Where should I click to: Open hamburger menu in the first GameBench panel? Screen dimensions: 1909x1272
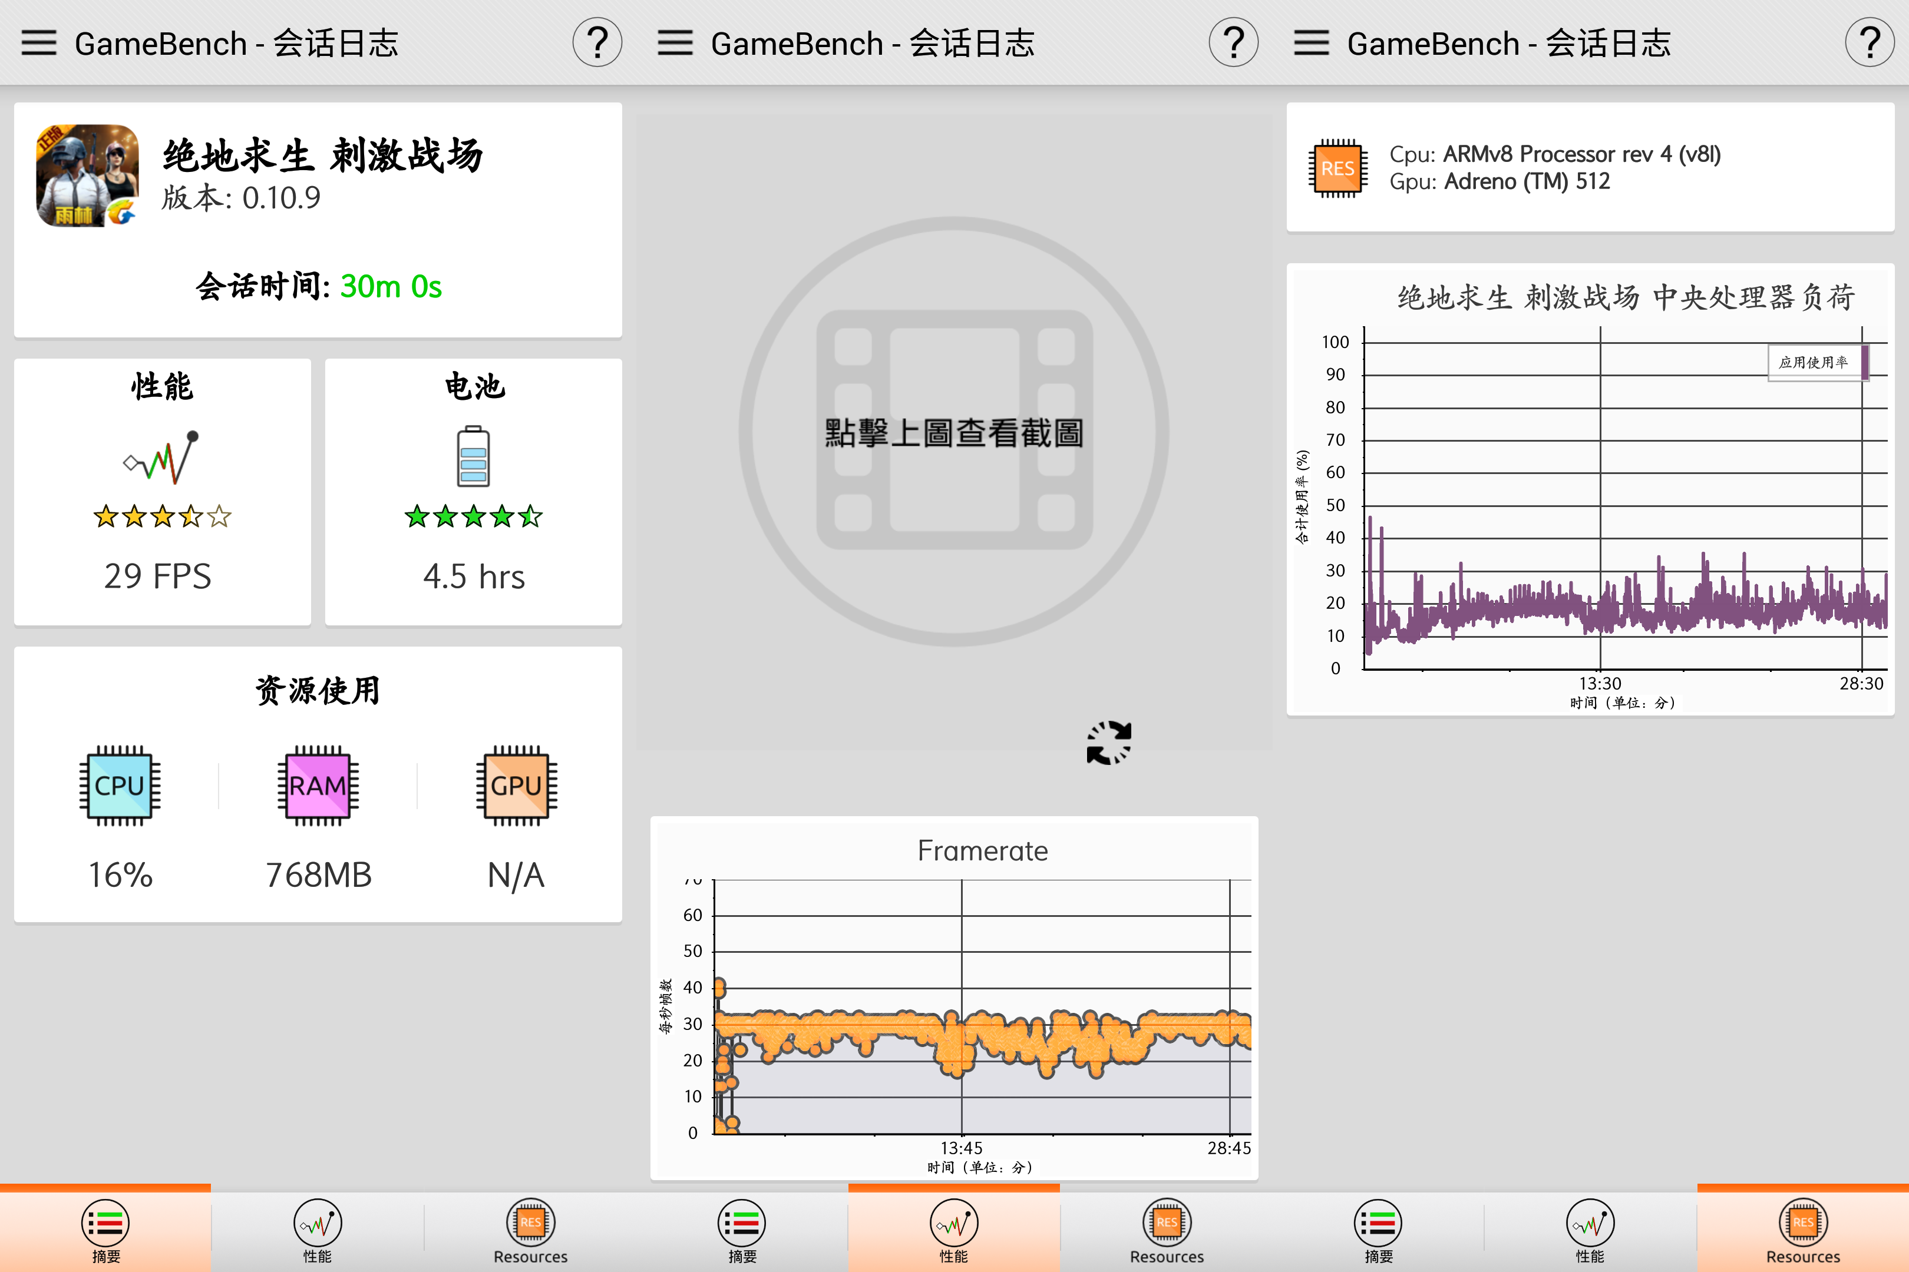pyautogui.click(x=39, y=42)
